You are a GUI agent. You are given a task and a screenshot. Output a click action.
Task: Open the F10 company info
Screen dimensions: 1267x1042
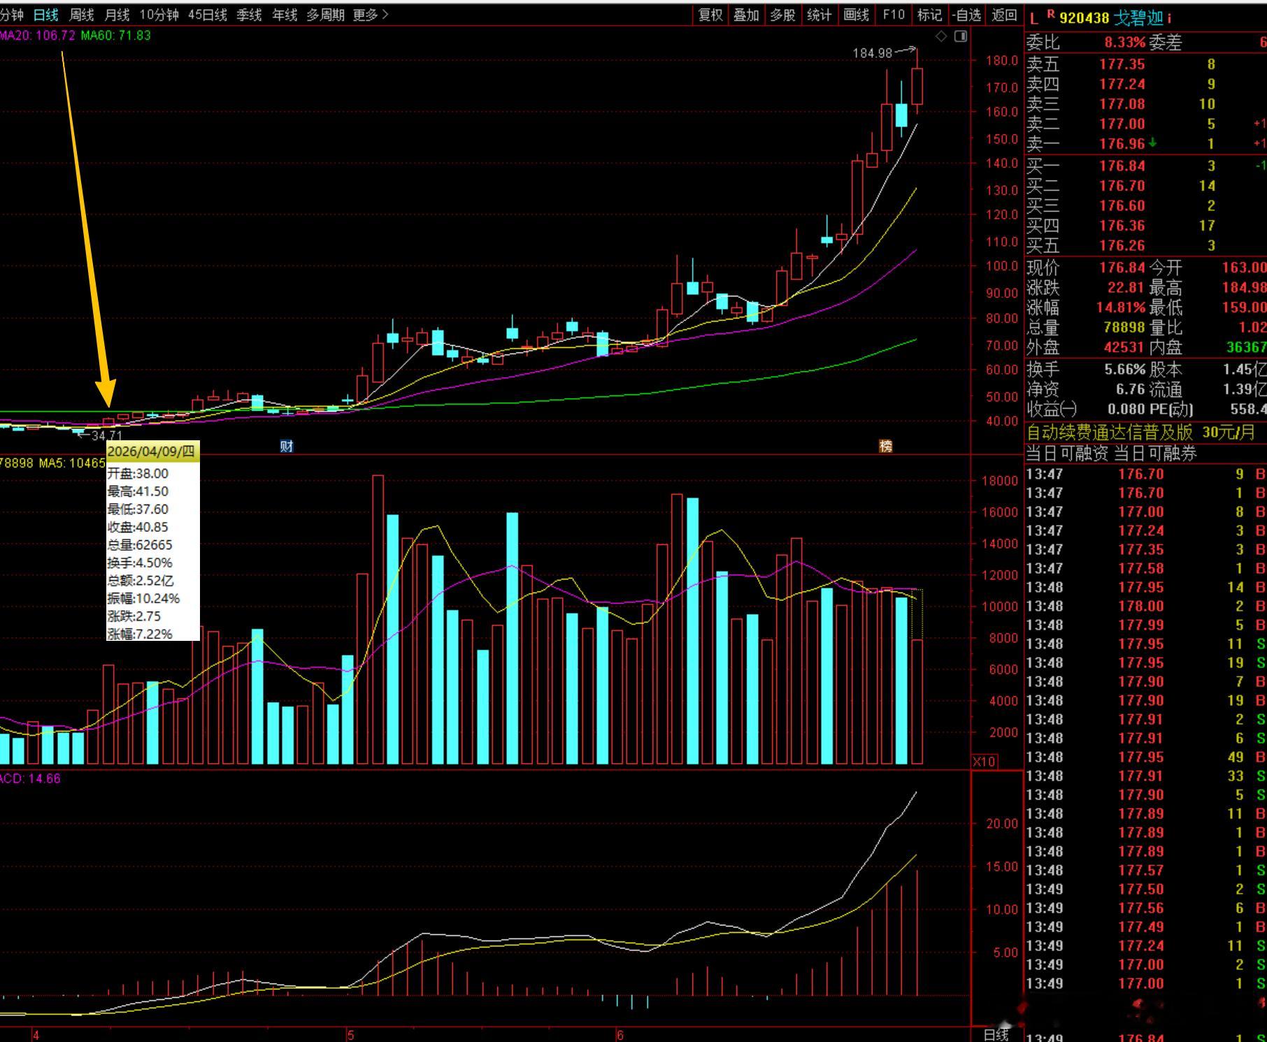pos(893,15)
